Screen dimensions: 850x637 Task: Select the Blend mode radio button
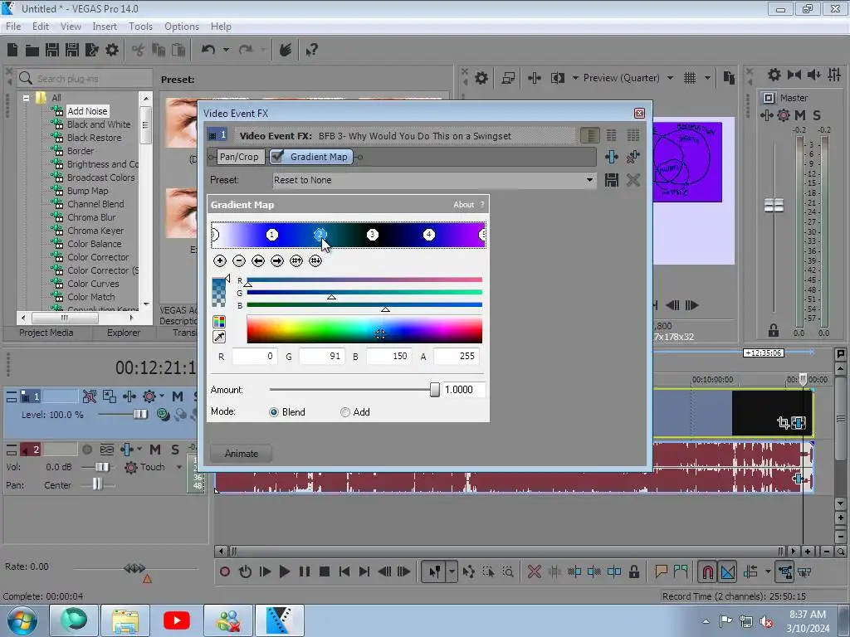(x=274, y=412)
